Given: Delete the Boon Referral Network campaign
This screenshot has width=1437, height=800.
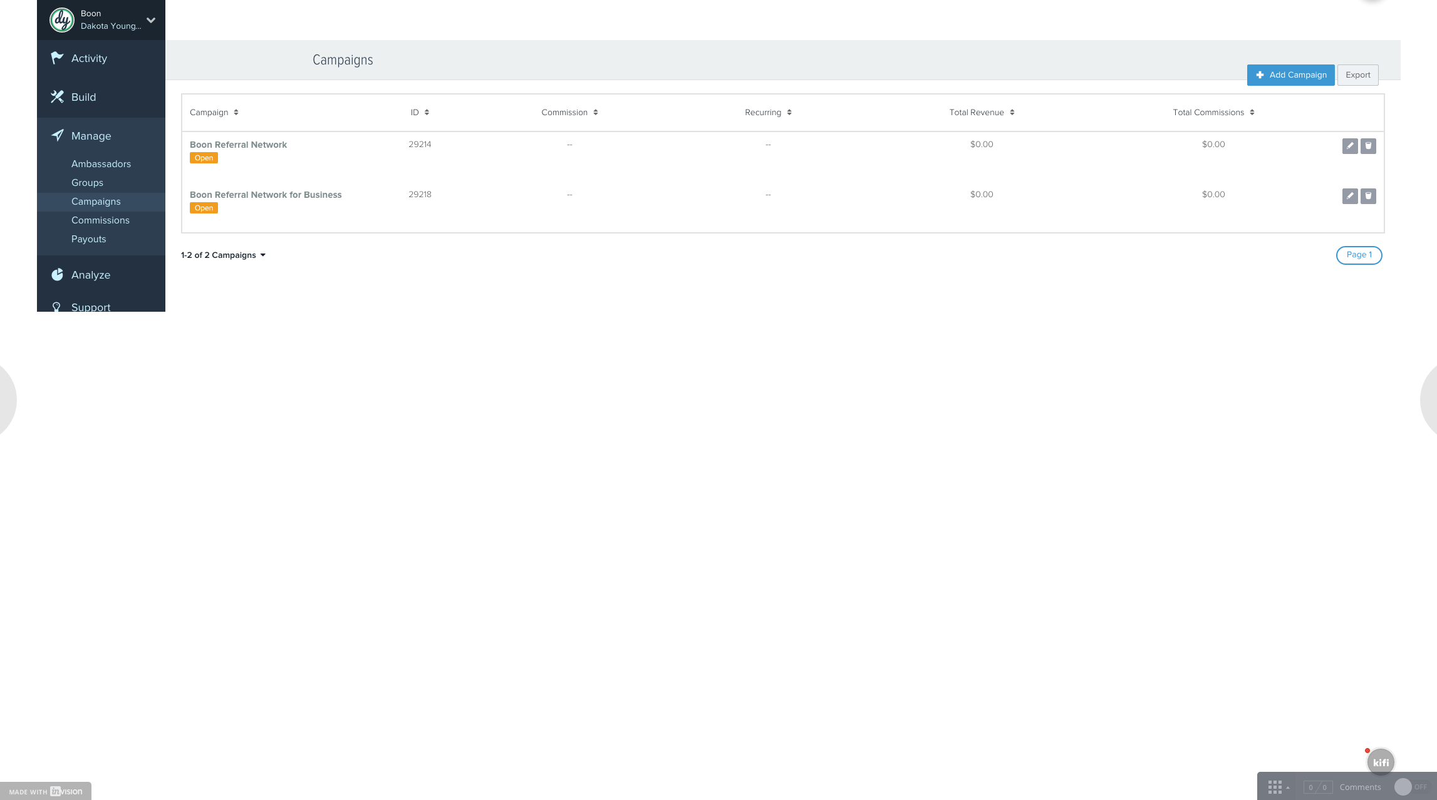Looking at the screenshot, I should pyautogui.click(x=1368, y=146).
